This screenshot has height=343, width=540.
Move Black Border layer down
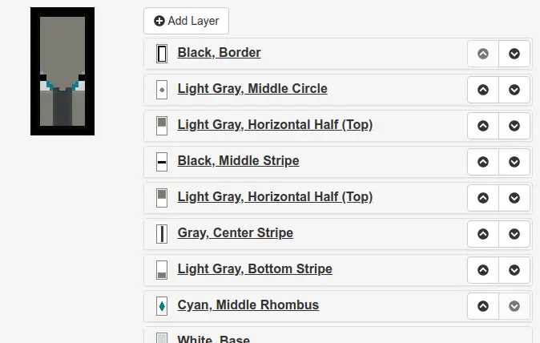tap(514, 54)
